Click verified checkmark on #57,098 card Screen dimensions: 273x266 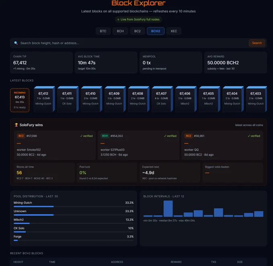pos(86,136)
